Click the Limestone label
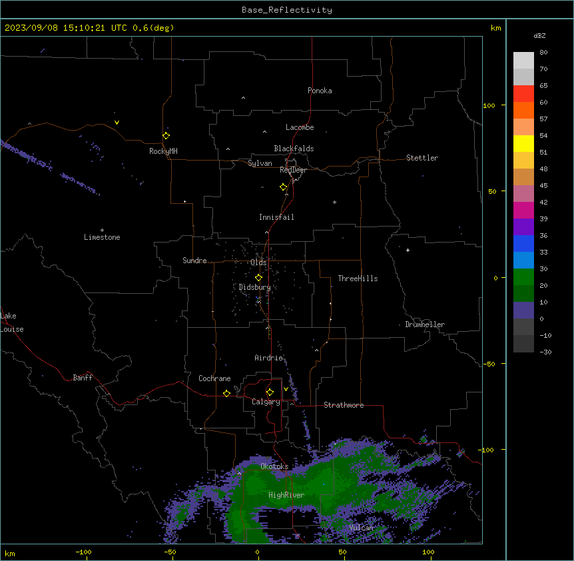Viewport: 574px width, 561px height. [x=102, y=237]
